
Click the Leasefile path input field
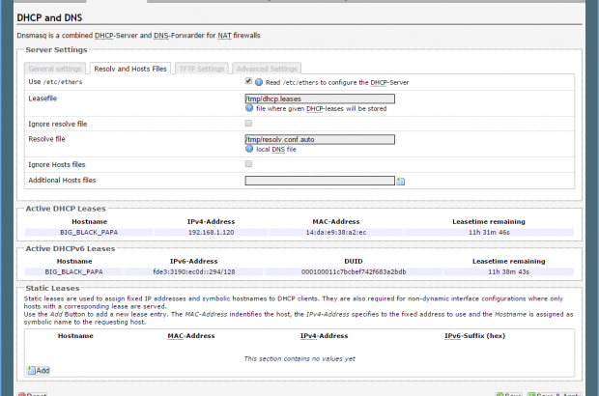[320, 99]
